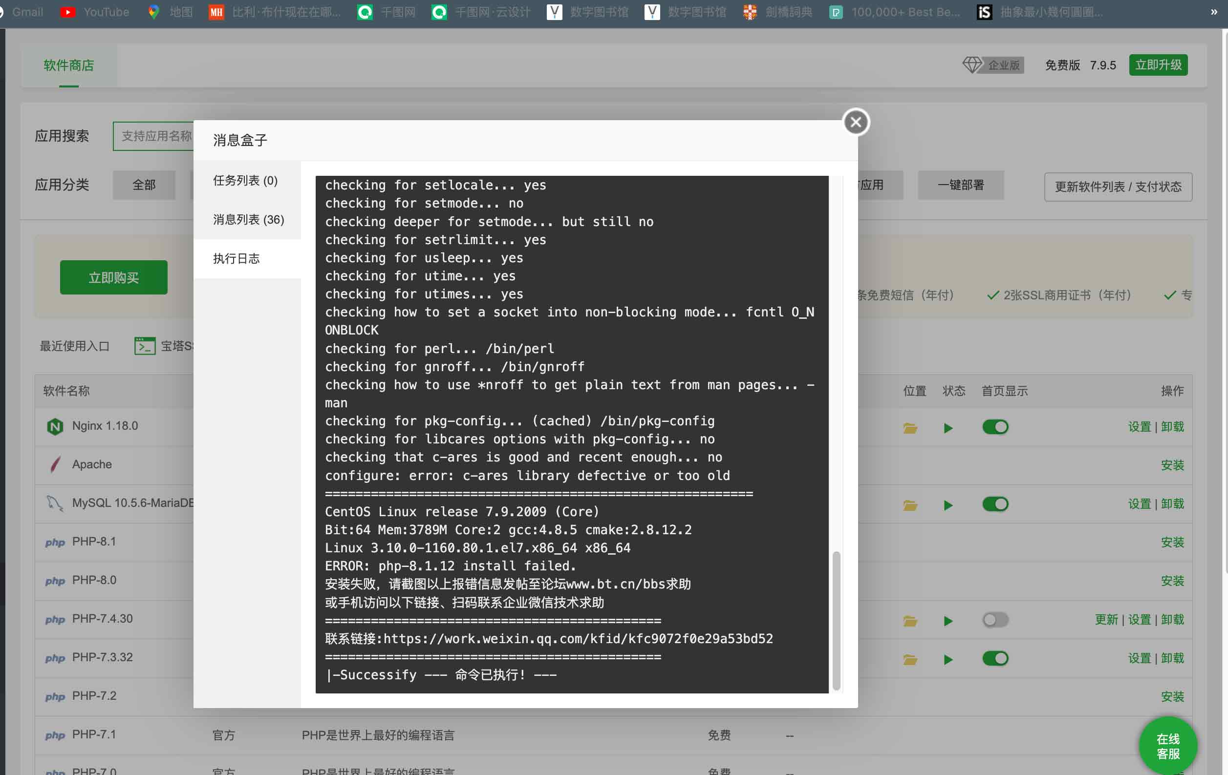
Task: Toggle MySQL homepage display switch
Action: pos(995,504)
